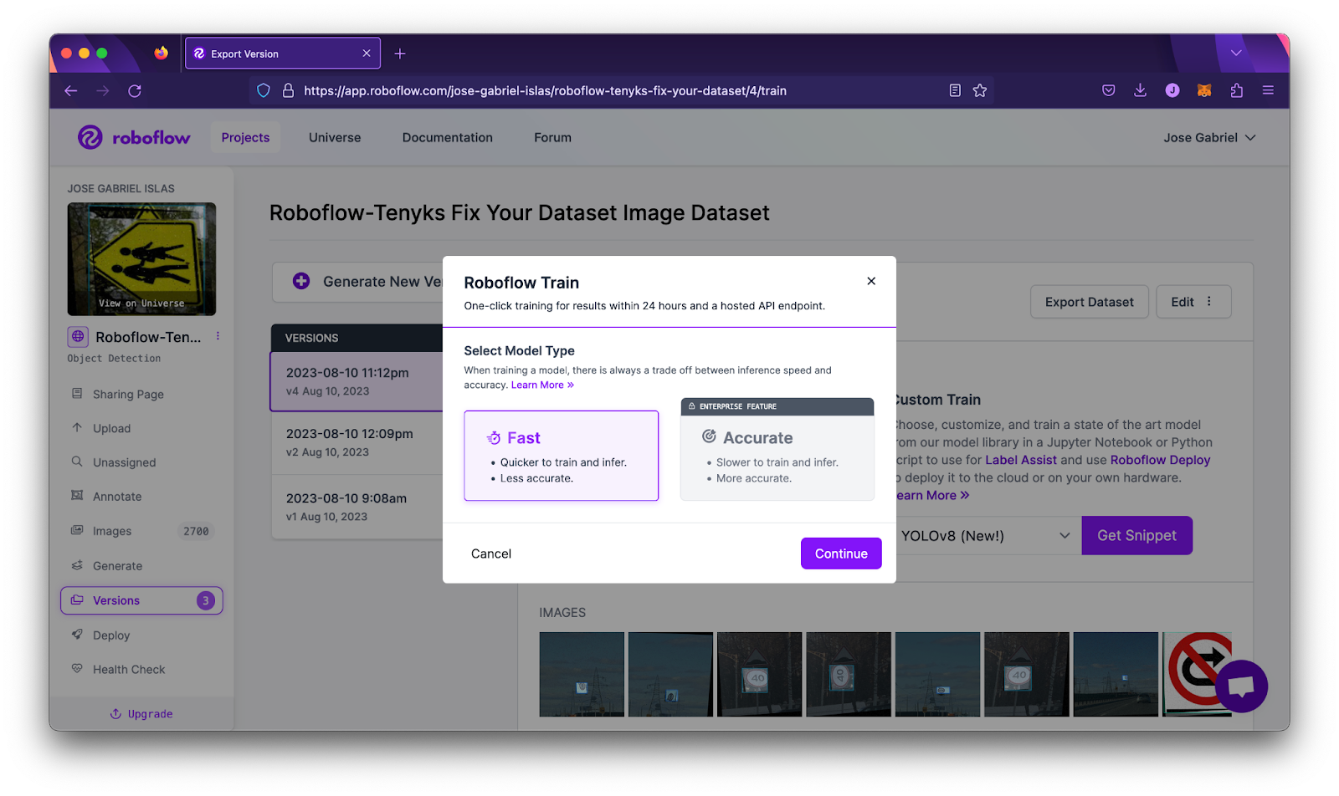This screenshot has height=796, width=1339.
Task: Click the Continue button
Action: (840, 553)
